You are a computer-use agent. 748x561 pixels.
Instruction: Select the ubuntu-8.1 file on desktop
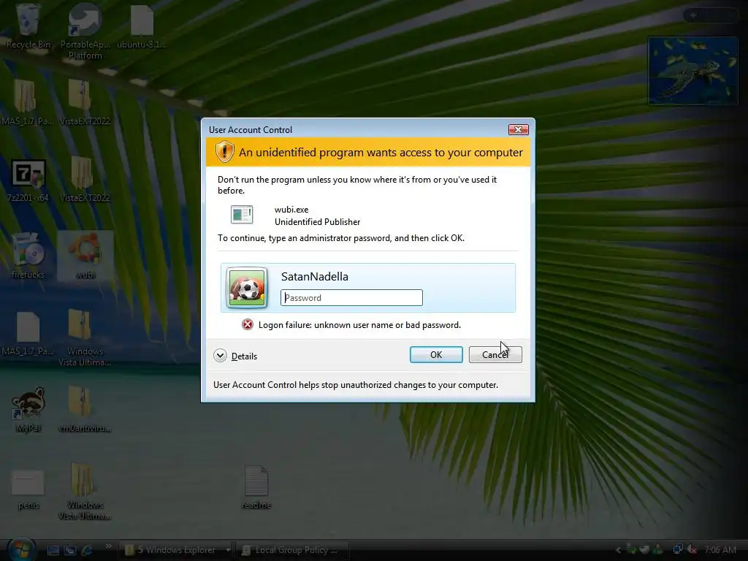[x=142, y=26]
